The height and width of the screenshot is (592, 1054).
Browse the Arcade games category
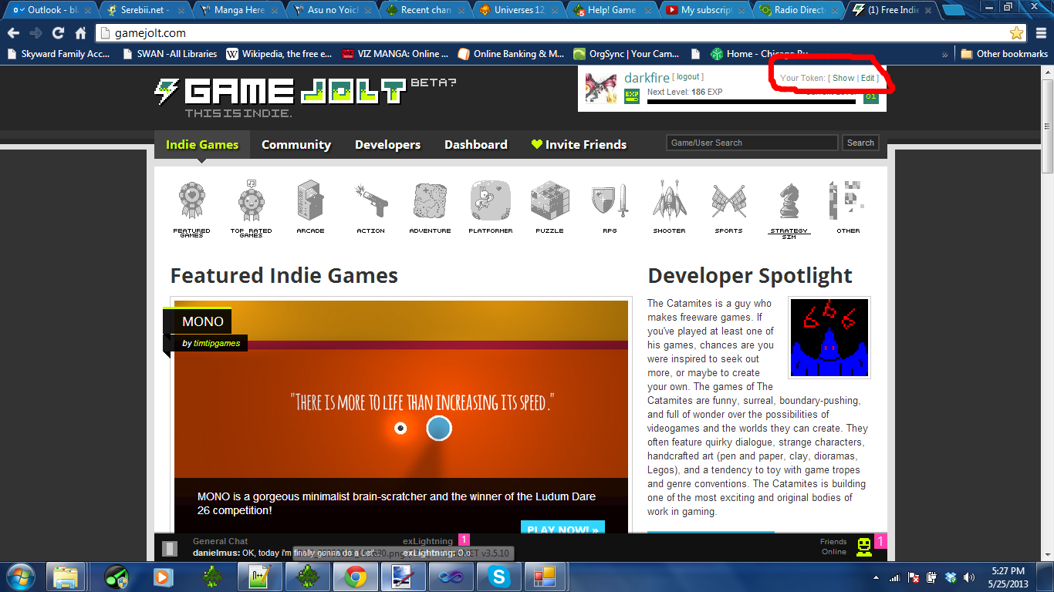tap(310, 207)
